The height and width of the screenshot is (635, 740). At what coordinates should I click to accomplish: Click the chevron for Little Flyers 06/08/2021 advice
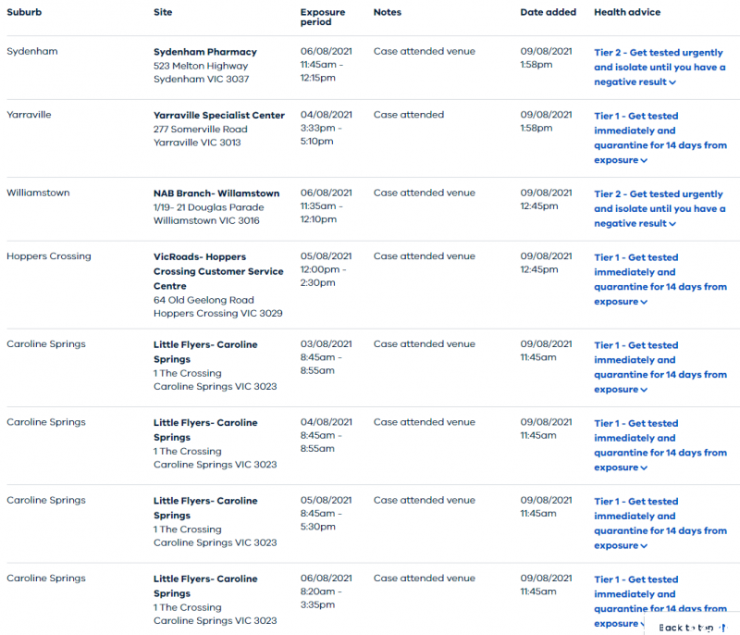(x=644, y=624)
